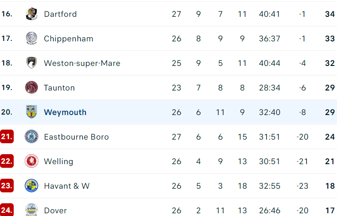Open the Chippenham team page
This screenshot has height=216, width=337.
[68, 39]
